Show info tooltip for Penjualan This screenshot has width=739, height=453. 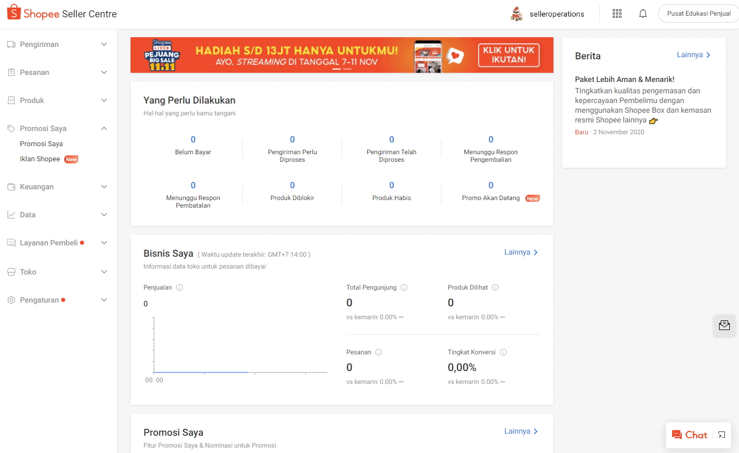tap(180, 287)
